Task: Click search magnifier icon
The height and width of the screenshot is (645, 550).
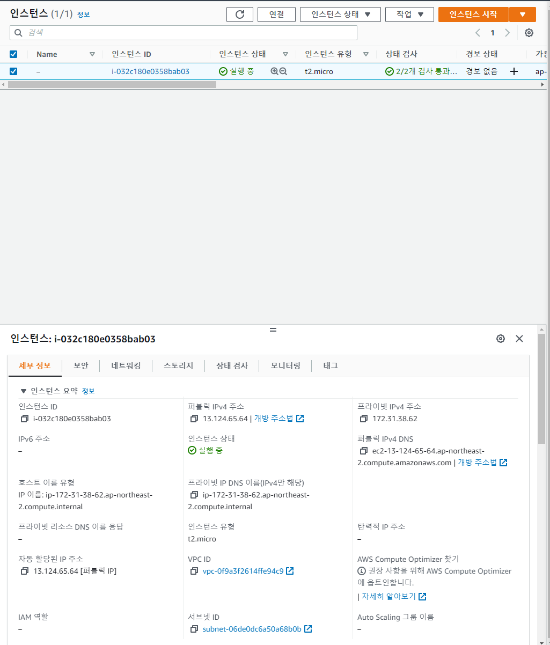Action: pos(19,33)
